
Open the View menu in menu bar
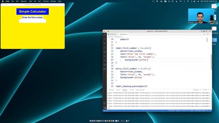[30, 1]
